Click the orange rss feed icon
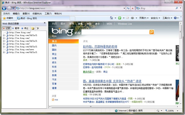The height and width of the screenshot is (115, 185). (x=53, y=100)
